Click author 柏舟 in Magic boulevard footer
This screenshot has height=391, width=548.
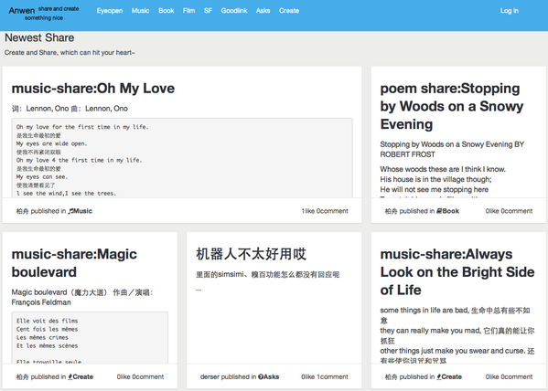[x=22, y=376]
